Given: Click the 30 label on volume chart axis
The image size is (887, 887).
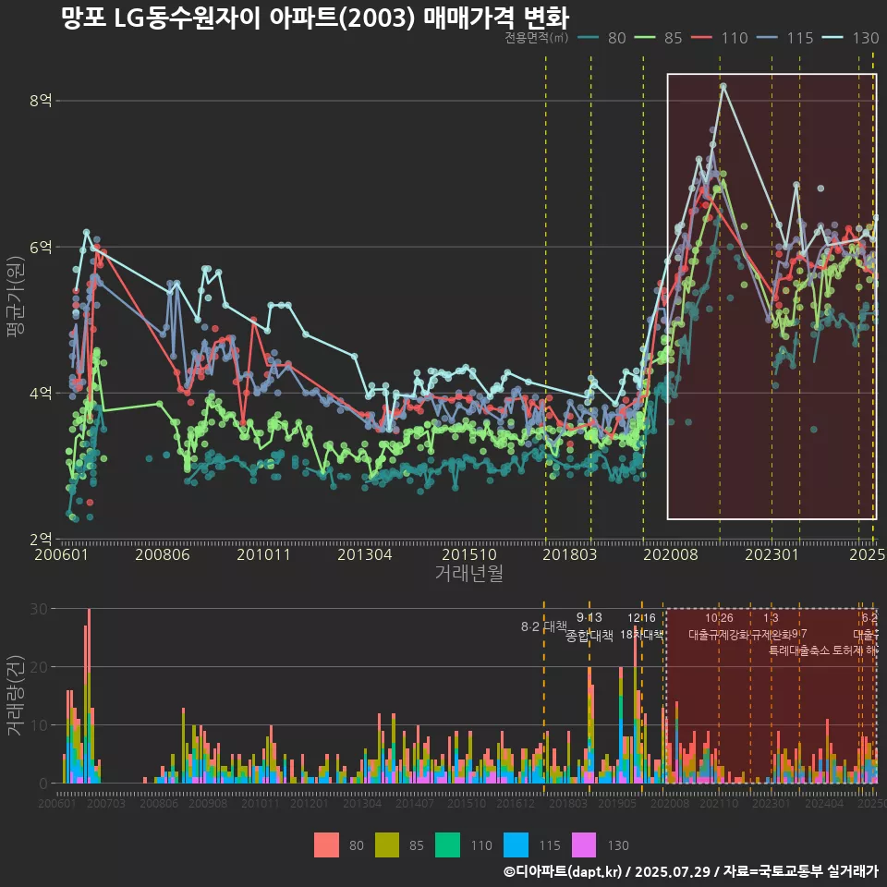Looking at the screenshot, I should pyautogui.click(x=39, y=609).
